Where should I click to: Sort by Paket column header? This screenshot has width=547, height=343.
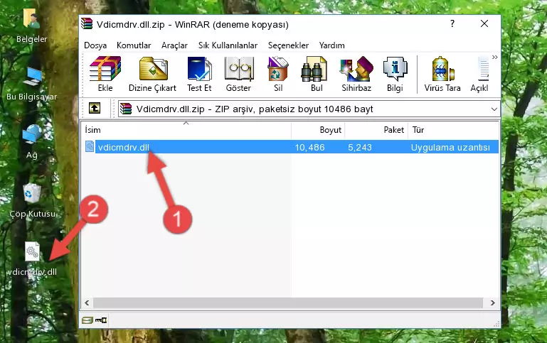coord(376,130)
